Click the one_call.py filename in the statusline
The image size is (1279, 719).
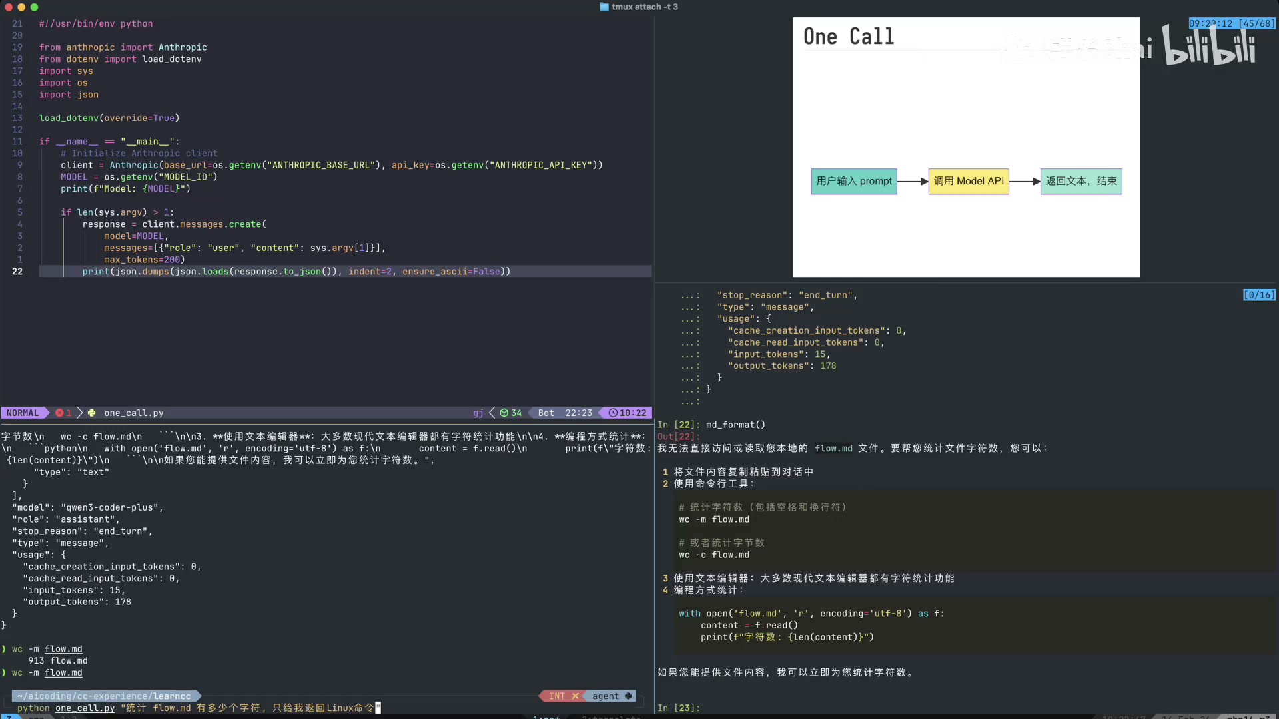(x=133, y=413)
